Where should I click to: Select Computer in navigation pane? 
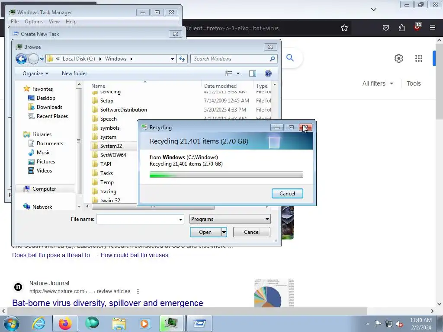[x=44, y=189]
